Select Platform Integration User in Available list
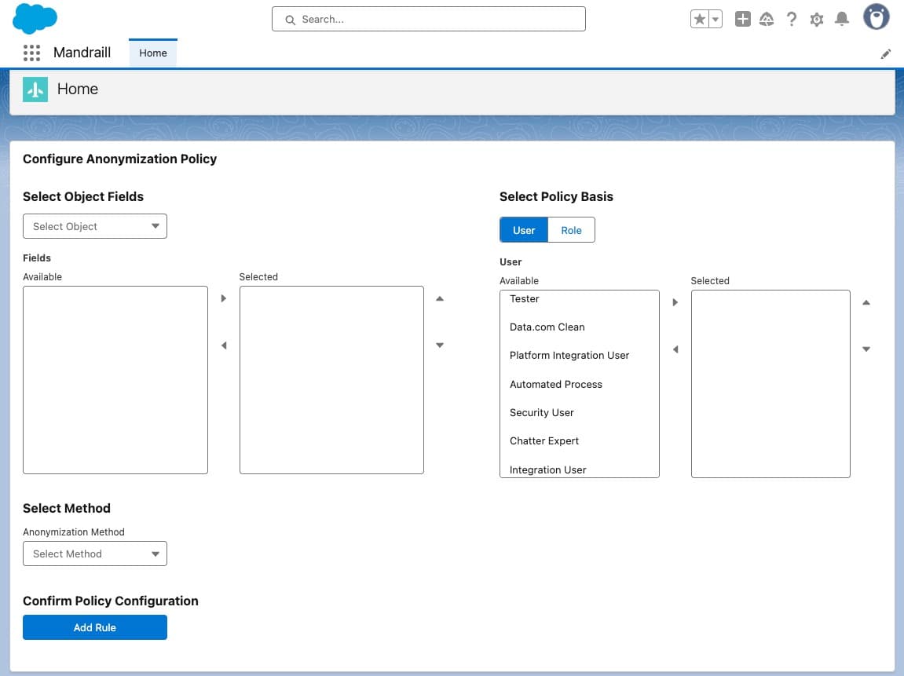This screenshot has height=676, width=904. tap(569, 356)
